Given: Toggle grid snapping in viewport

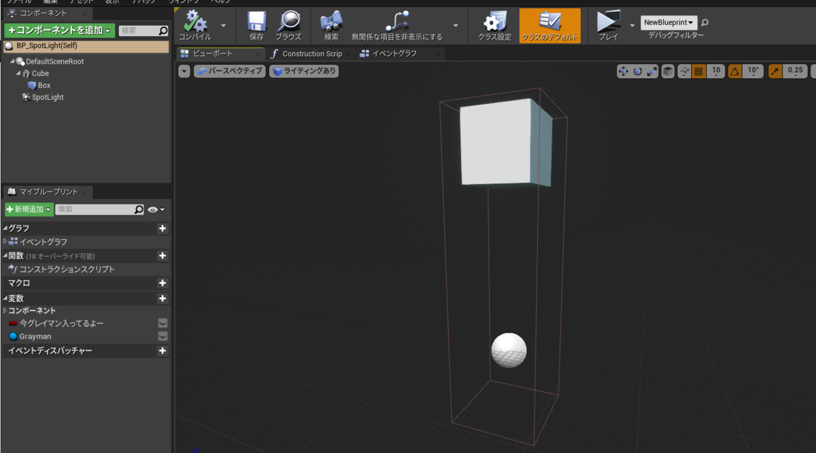Looking at the screenshot, I should (x=698, y=71).
